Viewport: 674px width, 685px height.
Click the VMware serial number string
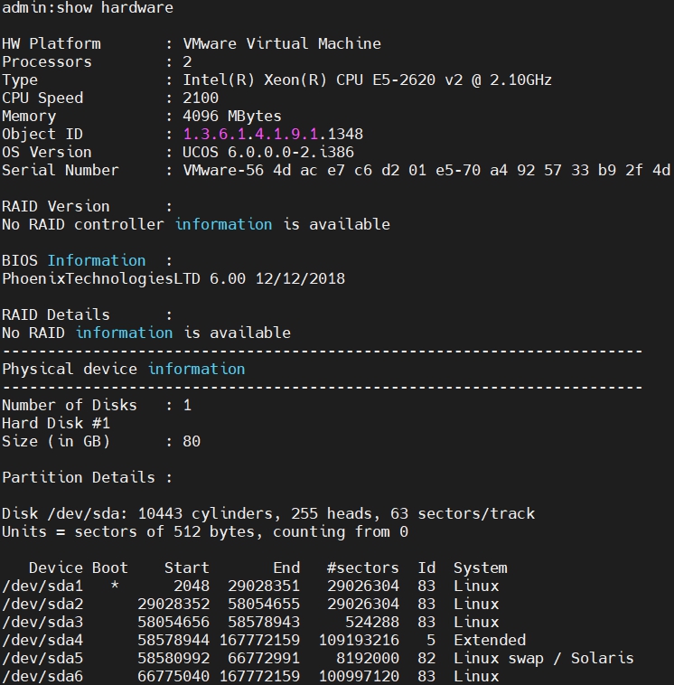click(426, 170)
